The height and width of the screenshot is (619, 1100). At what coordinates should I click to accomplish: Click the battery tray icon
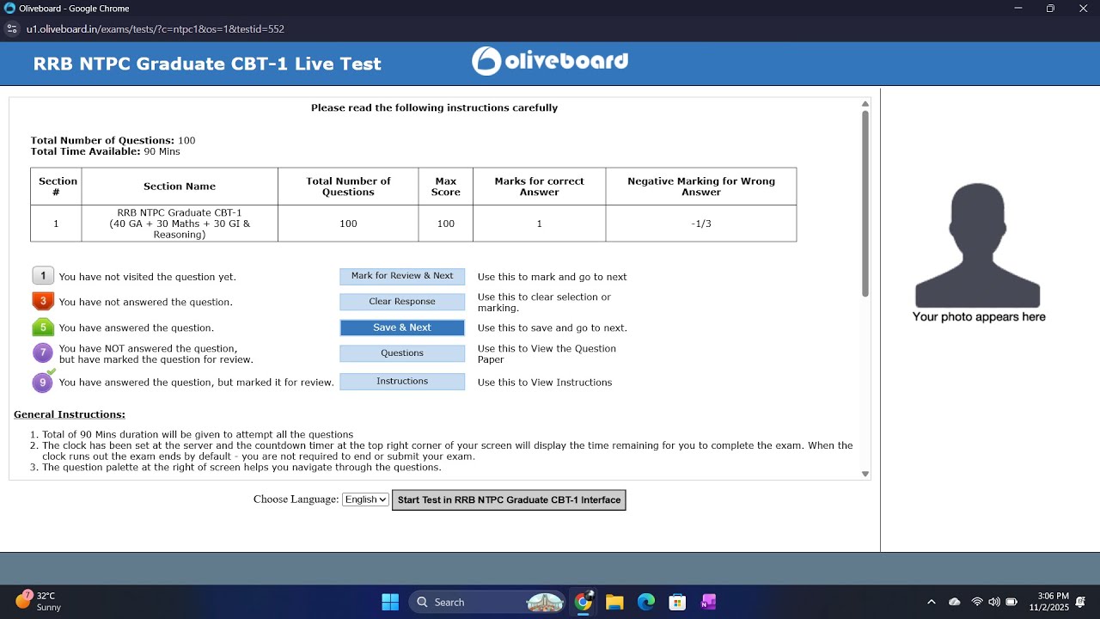(1012, 602)
